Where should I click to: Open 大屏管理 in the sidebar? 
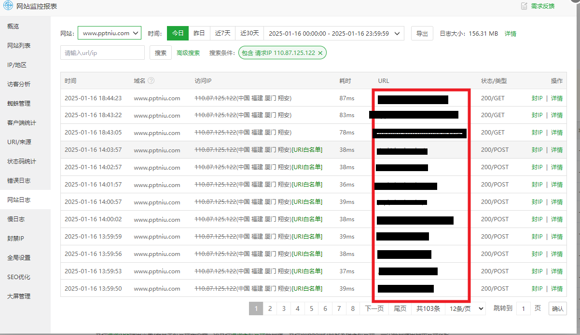(25, 296)
